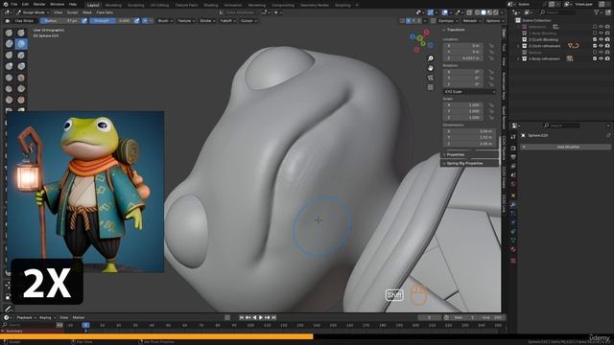Viewport: 614px width, 345px height.
Task: Switch to the Layout workspace tab
Action: pos(93,5)
